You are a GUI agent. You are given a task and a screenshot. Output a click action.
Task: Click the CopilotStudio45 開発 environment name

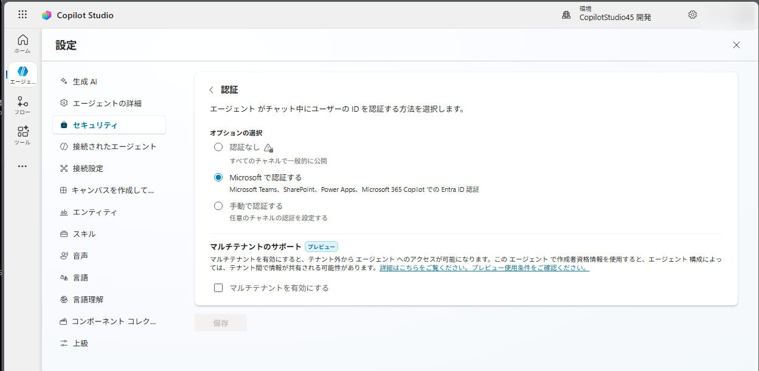(615, 18)
